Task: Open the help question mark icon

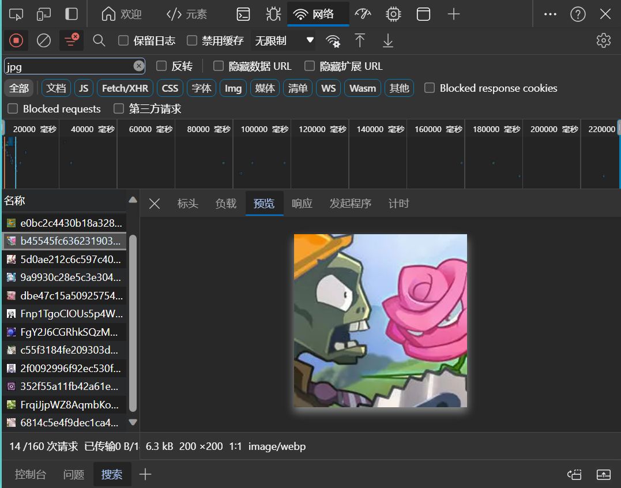Action: coord(578,14)
